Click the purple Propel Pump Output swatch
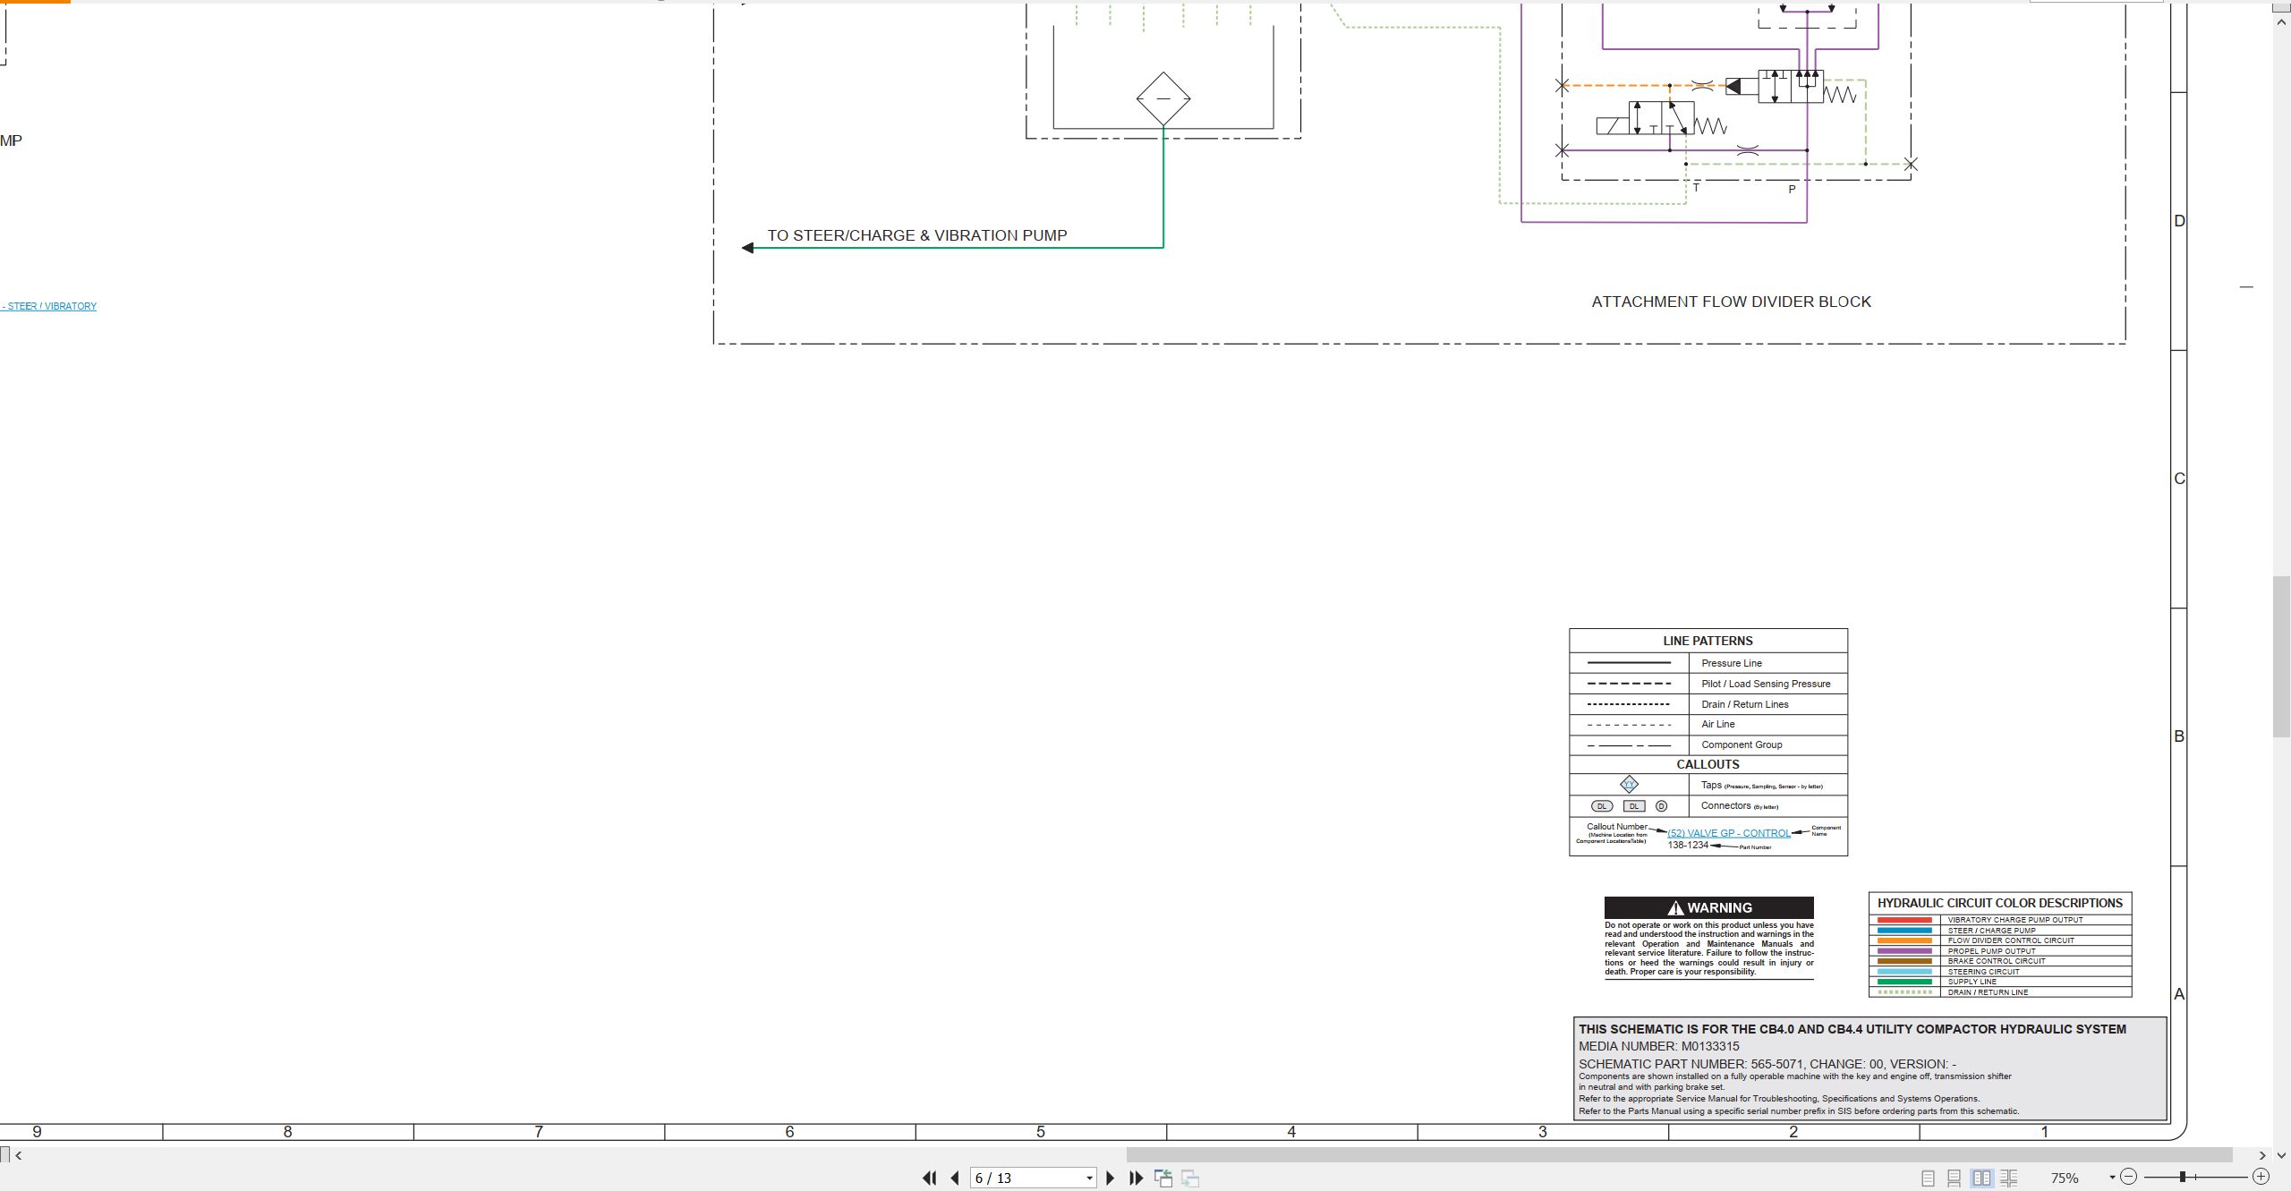2291x1191 pixels. point(1904,951)
